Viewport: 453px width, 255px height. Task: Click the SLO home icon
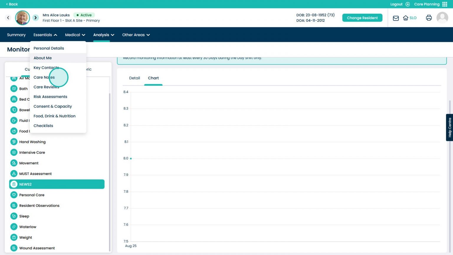405,18
